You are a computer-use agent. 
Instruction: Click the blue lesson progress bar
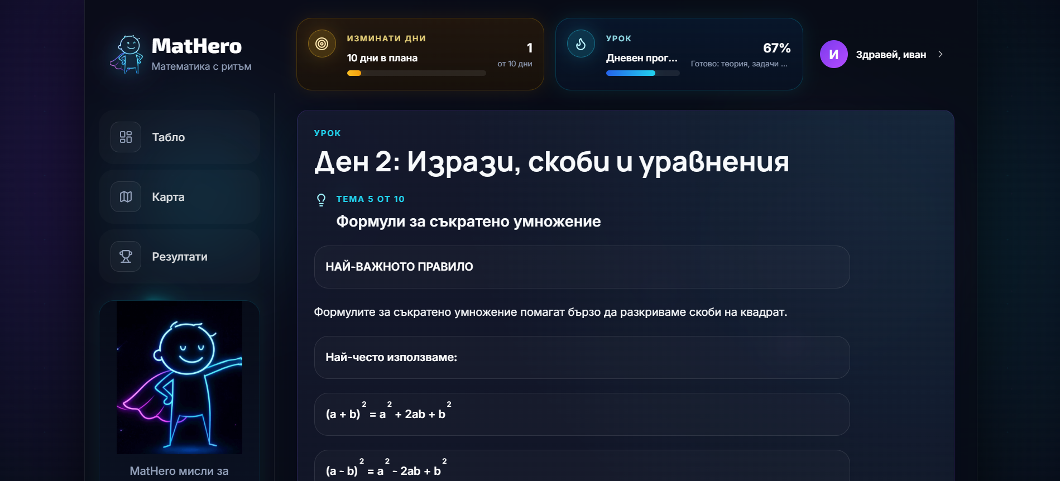click(x=643, y=73)
